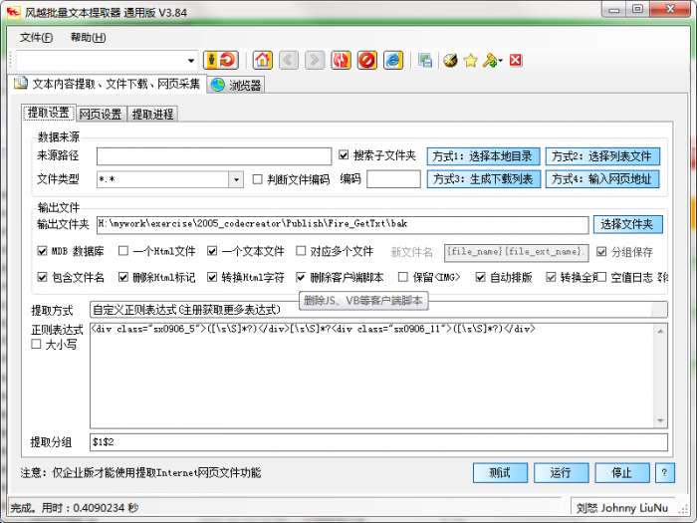
Task: Expand the 文件类型 *.* dropdown
Action: pos(236,179)
